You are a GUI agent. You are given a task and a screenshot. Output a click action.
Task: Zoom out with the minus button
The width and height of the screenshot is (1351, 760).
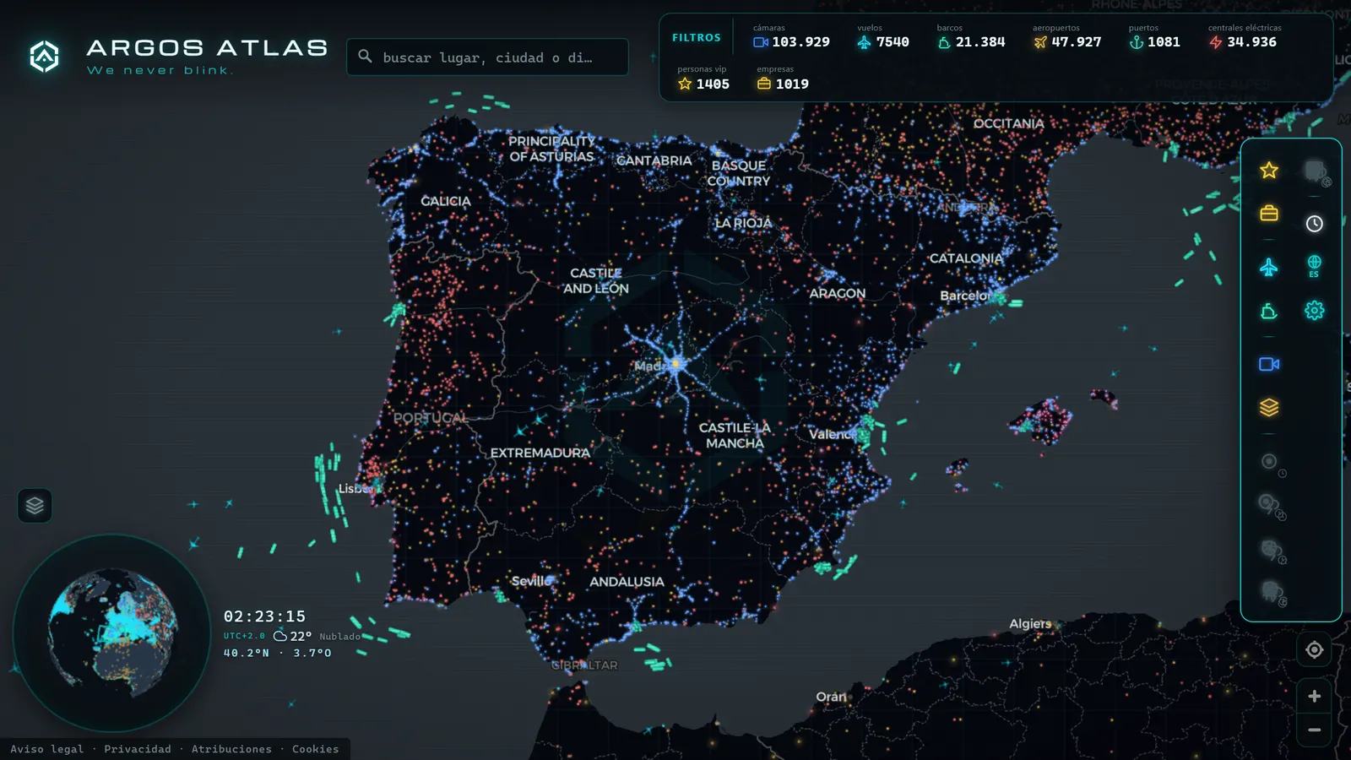[x=1315, y=730]
